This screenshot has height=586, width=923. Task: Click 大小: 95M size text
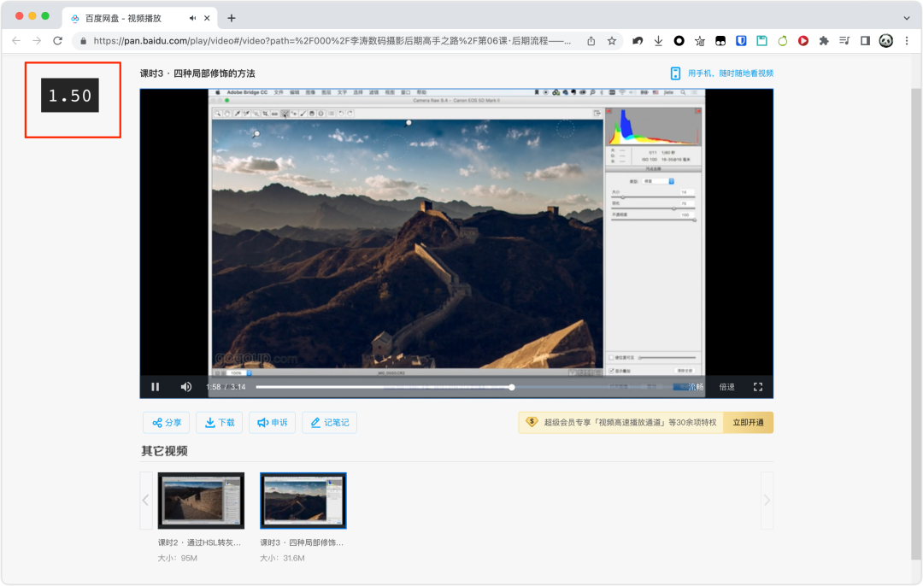click(177, 558)
